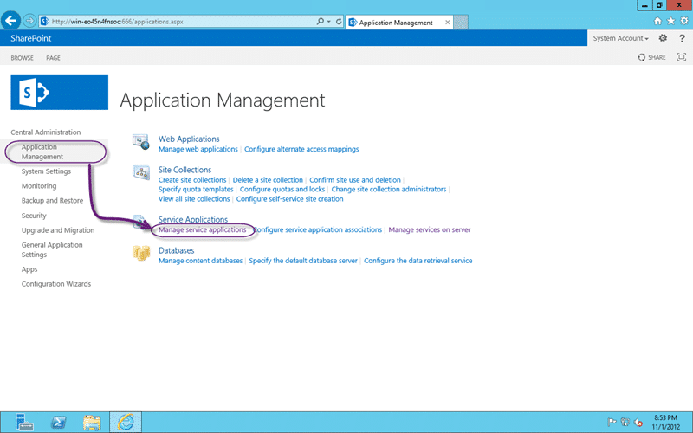The image size is (693, 433).
Task: Click the browser back arrow button
Action: pos(10,20)
